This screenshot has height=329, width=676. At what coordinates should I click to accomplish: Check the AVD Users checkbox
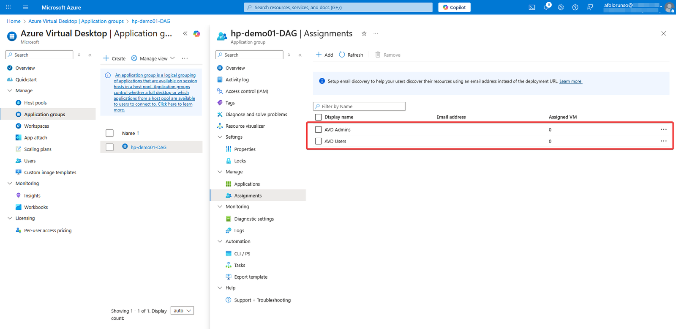(319, 141)
